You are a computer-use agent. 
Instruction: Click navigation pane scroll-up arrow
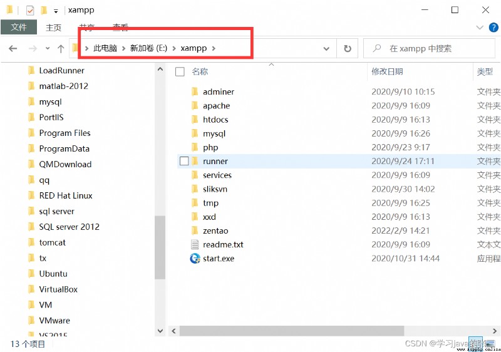click(x=160, y=69)
